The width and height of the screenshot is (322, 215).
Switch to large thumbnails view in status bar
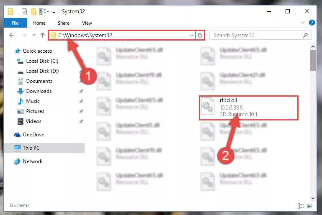point(310,206)
